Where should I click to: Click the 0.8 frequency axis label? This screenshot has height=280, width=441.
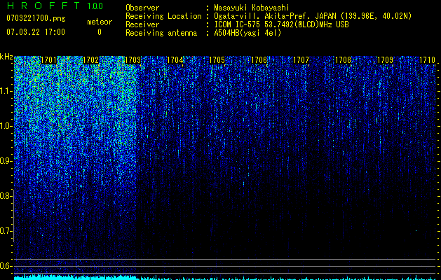tap(6, 196)
